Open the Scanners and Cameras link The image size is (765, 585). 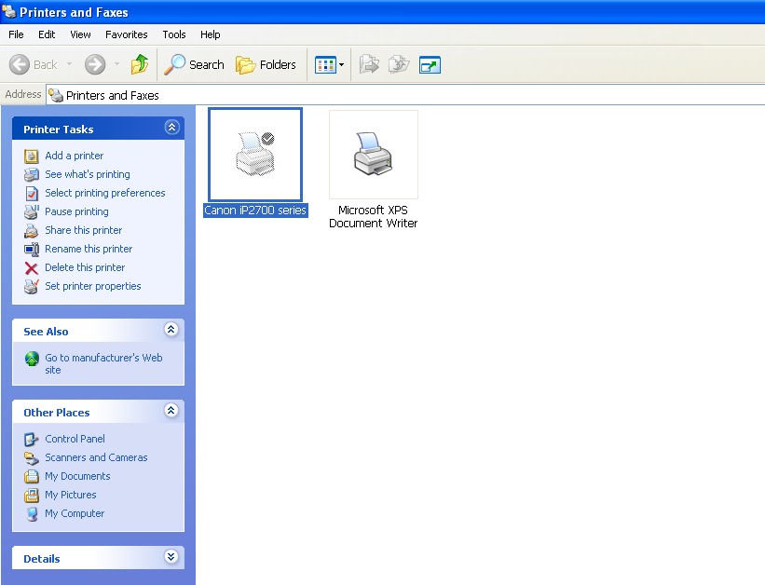pos(96,457)
